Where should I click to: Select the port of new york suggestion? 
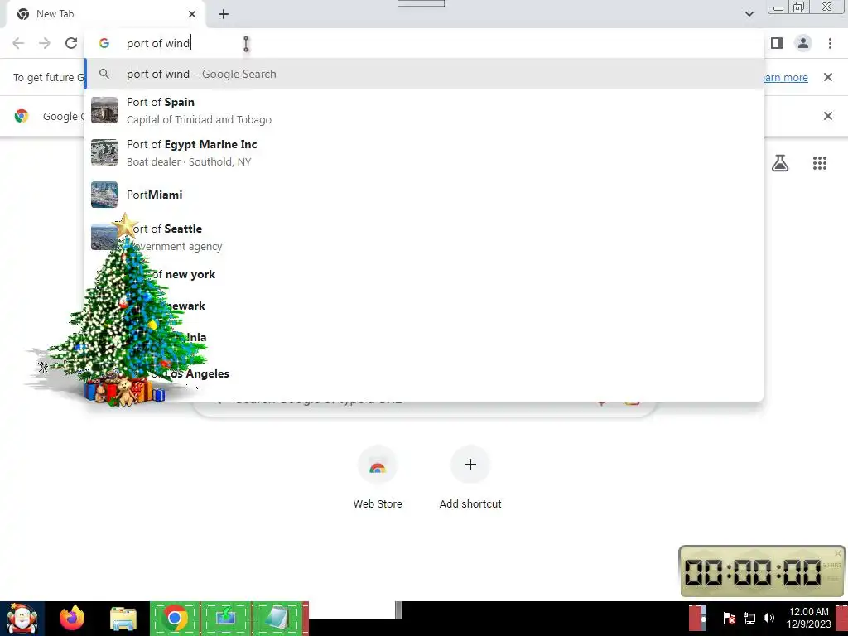tap(424, 274)
